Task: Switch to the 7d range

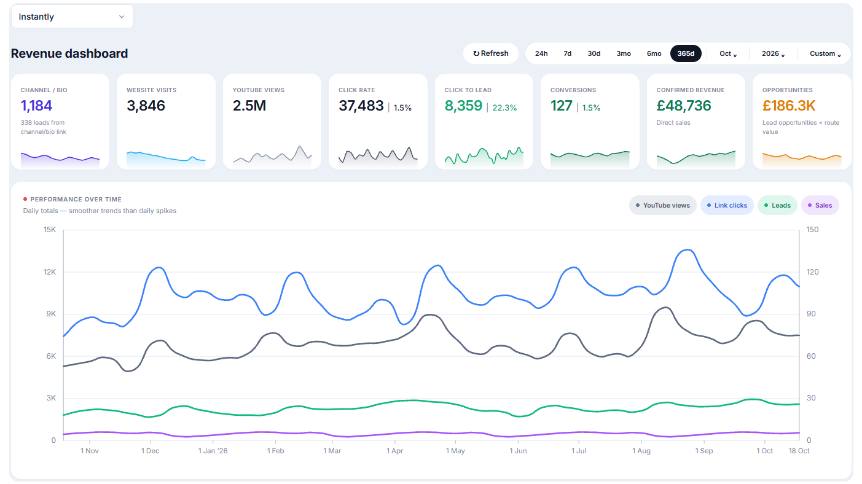Action: 568,53
